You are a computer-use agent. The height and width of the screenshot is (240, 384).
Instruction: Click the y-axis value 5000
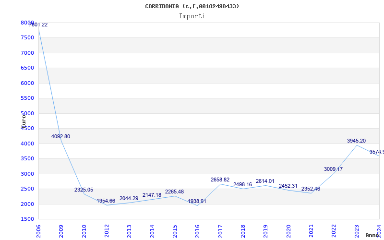[27, 113]
